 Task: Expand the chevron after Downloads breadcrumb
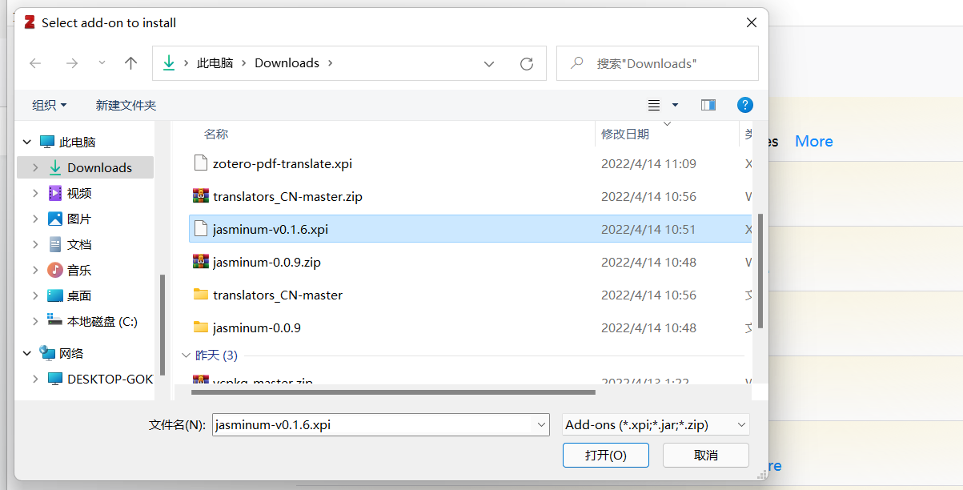pyautogui.click(x=330, y=63)
